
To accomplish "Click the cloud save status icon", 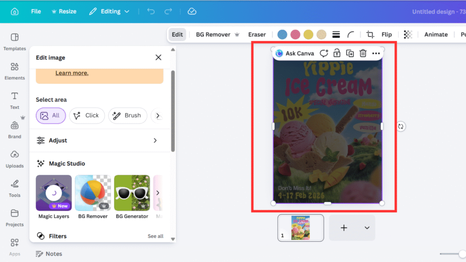I will click(x=192, y=11).
